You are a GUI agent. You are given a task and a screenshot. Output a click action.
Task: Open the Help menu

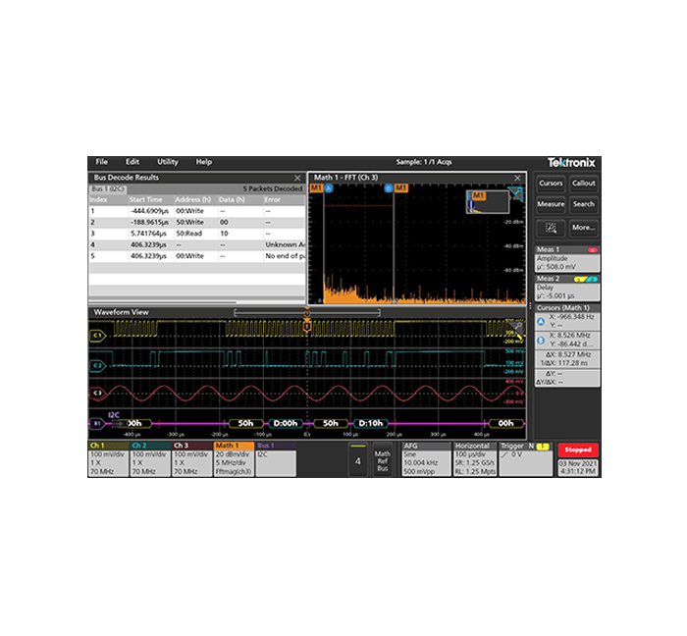204,162
